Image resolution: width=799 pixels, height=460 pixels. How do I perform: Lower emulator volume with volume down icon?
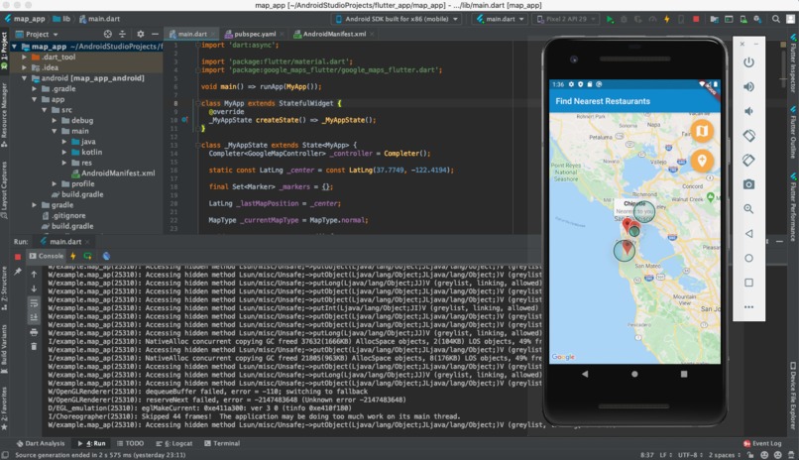[x=748, y=111]
